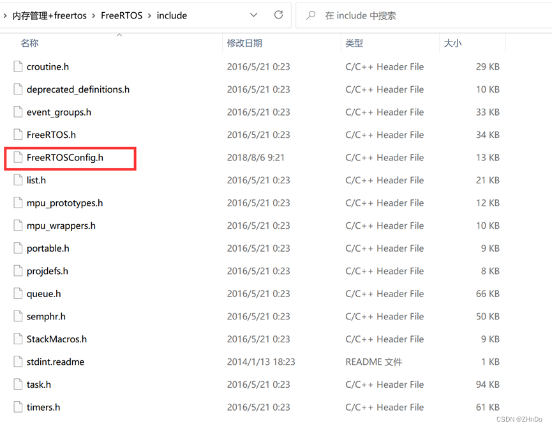Click the include breadcrumb segment
Image resolution: width=552 pixels, height=428 pixels.
[172, 15]
